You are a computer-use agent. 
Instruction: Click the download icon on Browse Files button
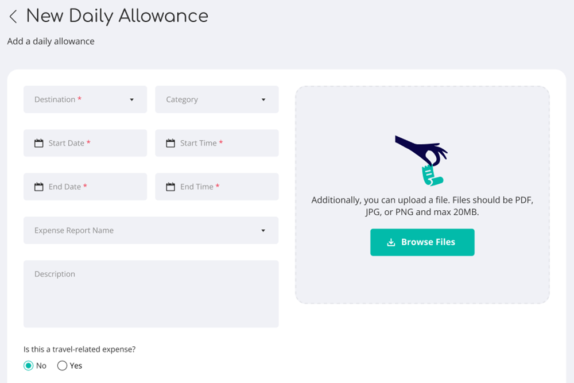coord(390,242)
